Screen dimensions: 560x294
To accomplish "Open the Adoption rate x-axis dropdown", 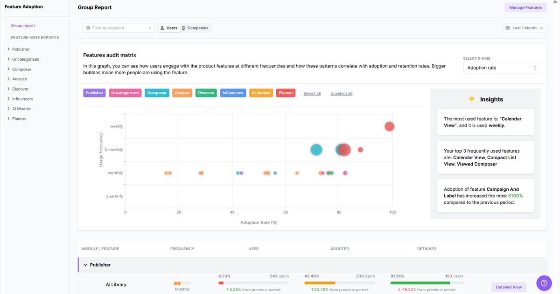I will point(502,67).
